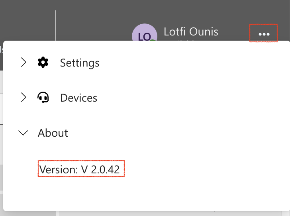Viewport: 290px width, 216px height.
Task: Click the empty popup space right of Settings
Action: pos(194,63)
